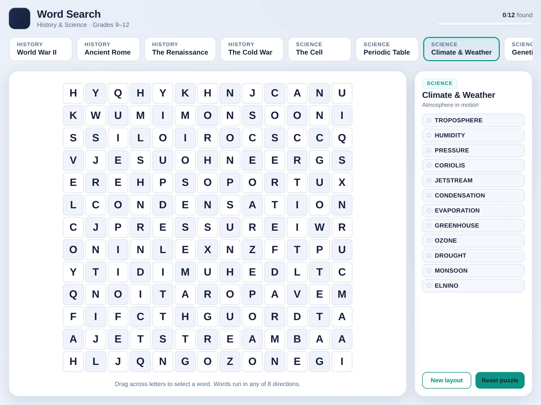541x405 pixels.
Task: Select The Renaissance puzzle tab
Action: (180, 49)
